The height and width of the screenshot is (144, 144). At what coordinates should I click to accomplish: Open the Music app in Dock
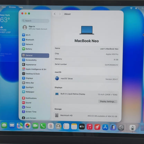point(90,127)
